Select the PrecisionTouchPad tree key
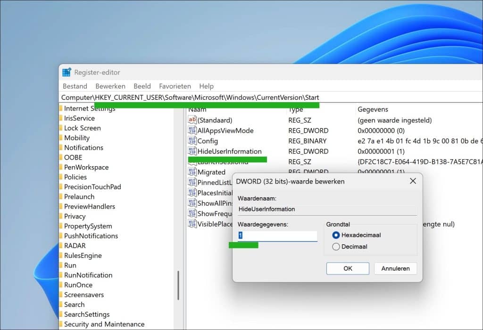Image resolution: width=483 pixels, height=330 pixels. point(92,187)
